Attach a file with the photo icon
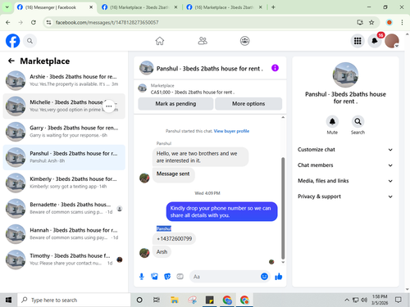The width and height of the screenshot is (410, 307). [x=154, y=277]
